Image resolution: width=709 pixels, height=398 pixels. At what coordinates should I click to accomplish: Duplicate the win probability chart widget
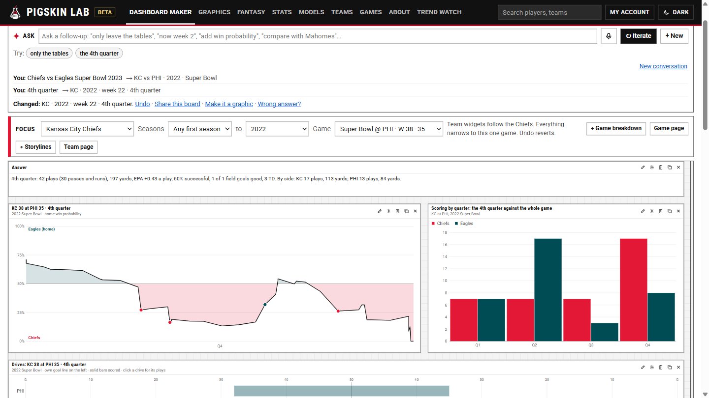406,211
